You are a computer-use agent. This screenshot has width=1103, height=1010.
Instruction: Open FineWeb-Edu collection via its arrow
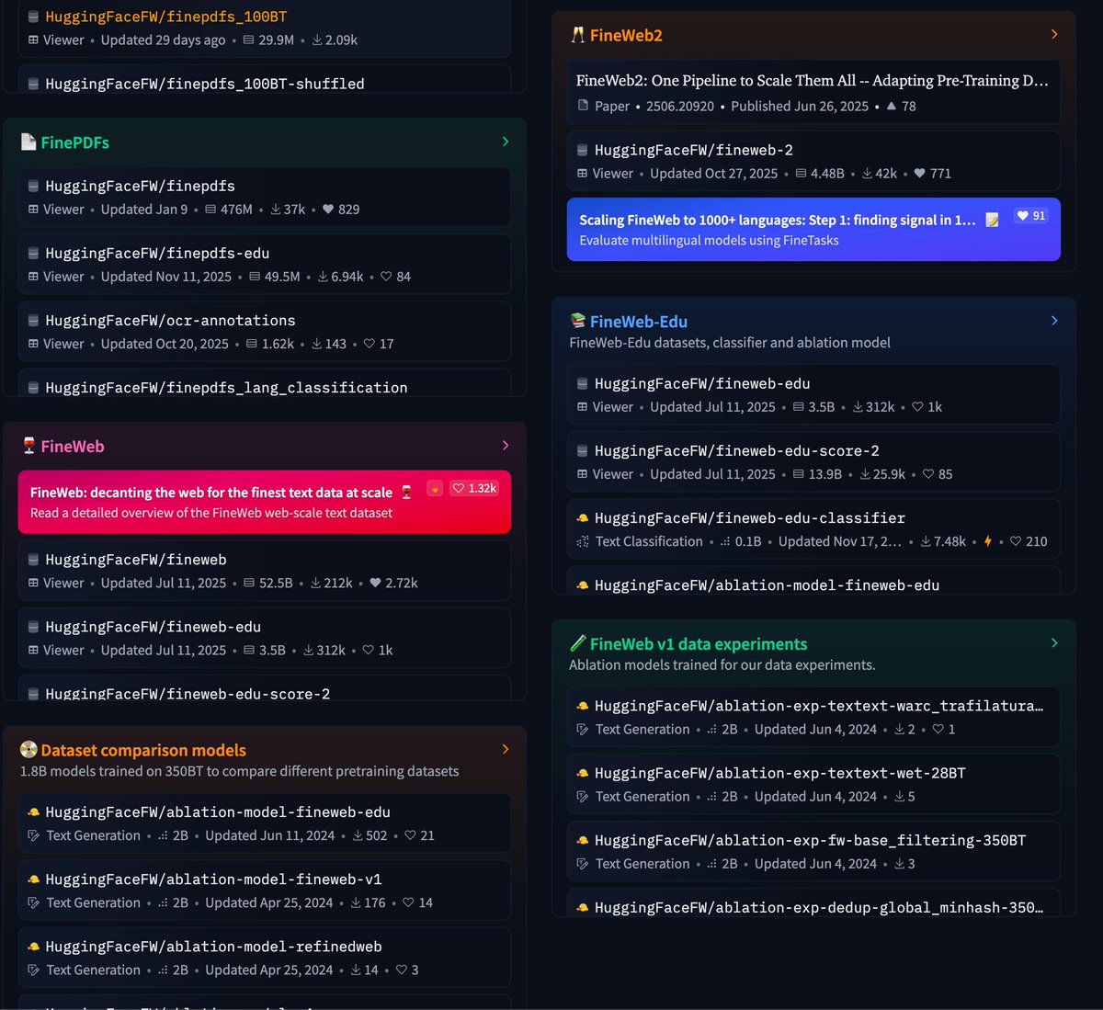[1054, 321]
